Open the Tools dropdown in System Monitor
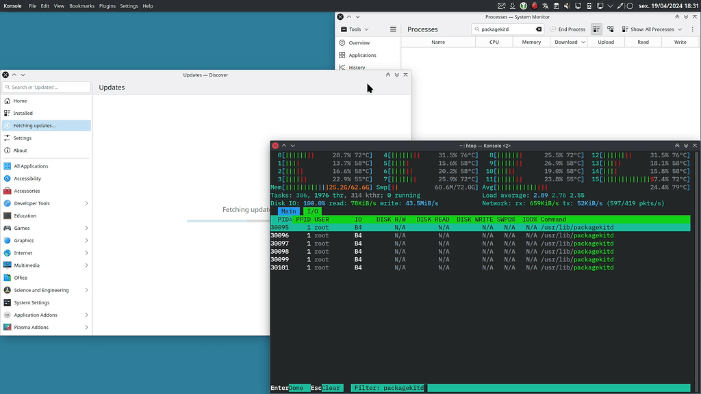The height and width of the screenshot is (394, 701). 355,29
